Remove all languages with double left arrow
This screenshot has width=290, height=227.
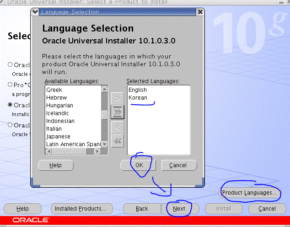[x=118, y=141]
